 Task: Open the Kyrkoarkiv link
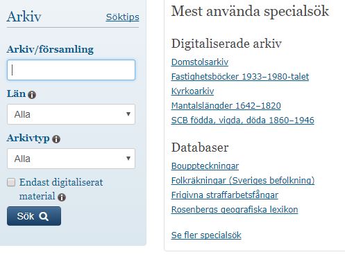click(x=192, y=91)
